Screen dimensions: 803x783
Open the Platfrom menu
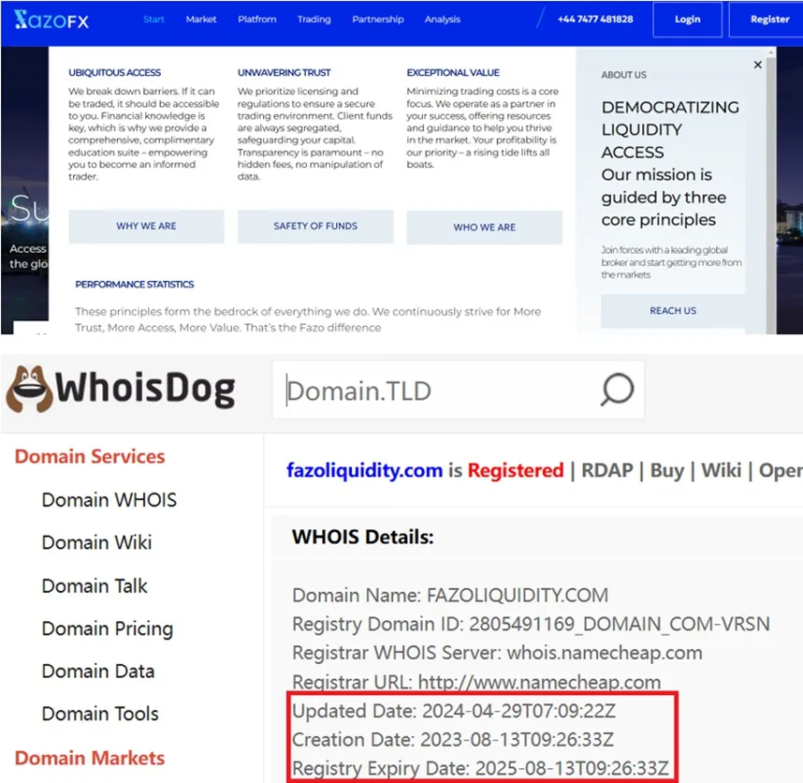tap(257, 20)
